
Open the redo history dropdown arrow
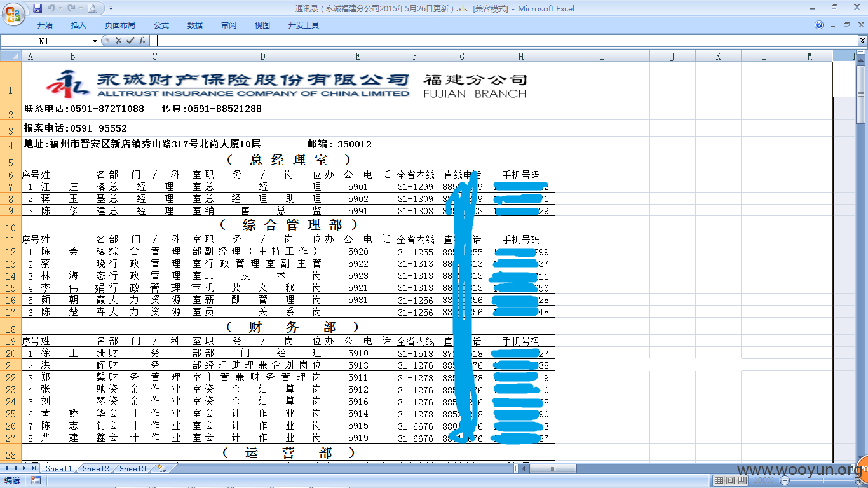81,8
